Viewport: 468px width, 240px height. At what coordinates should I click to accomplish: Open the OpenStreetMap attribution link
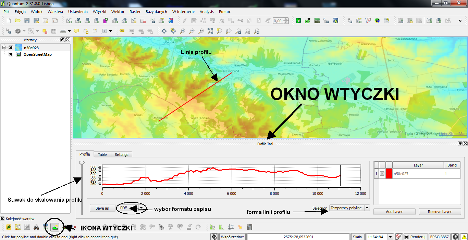pos(453,134)
